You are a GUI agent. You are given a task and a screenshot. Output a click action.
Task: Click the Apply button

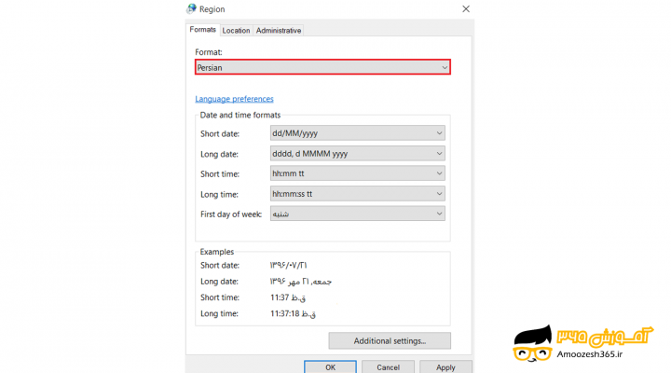[445, 367]
